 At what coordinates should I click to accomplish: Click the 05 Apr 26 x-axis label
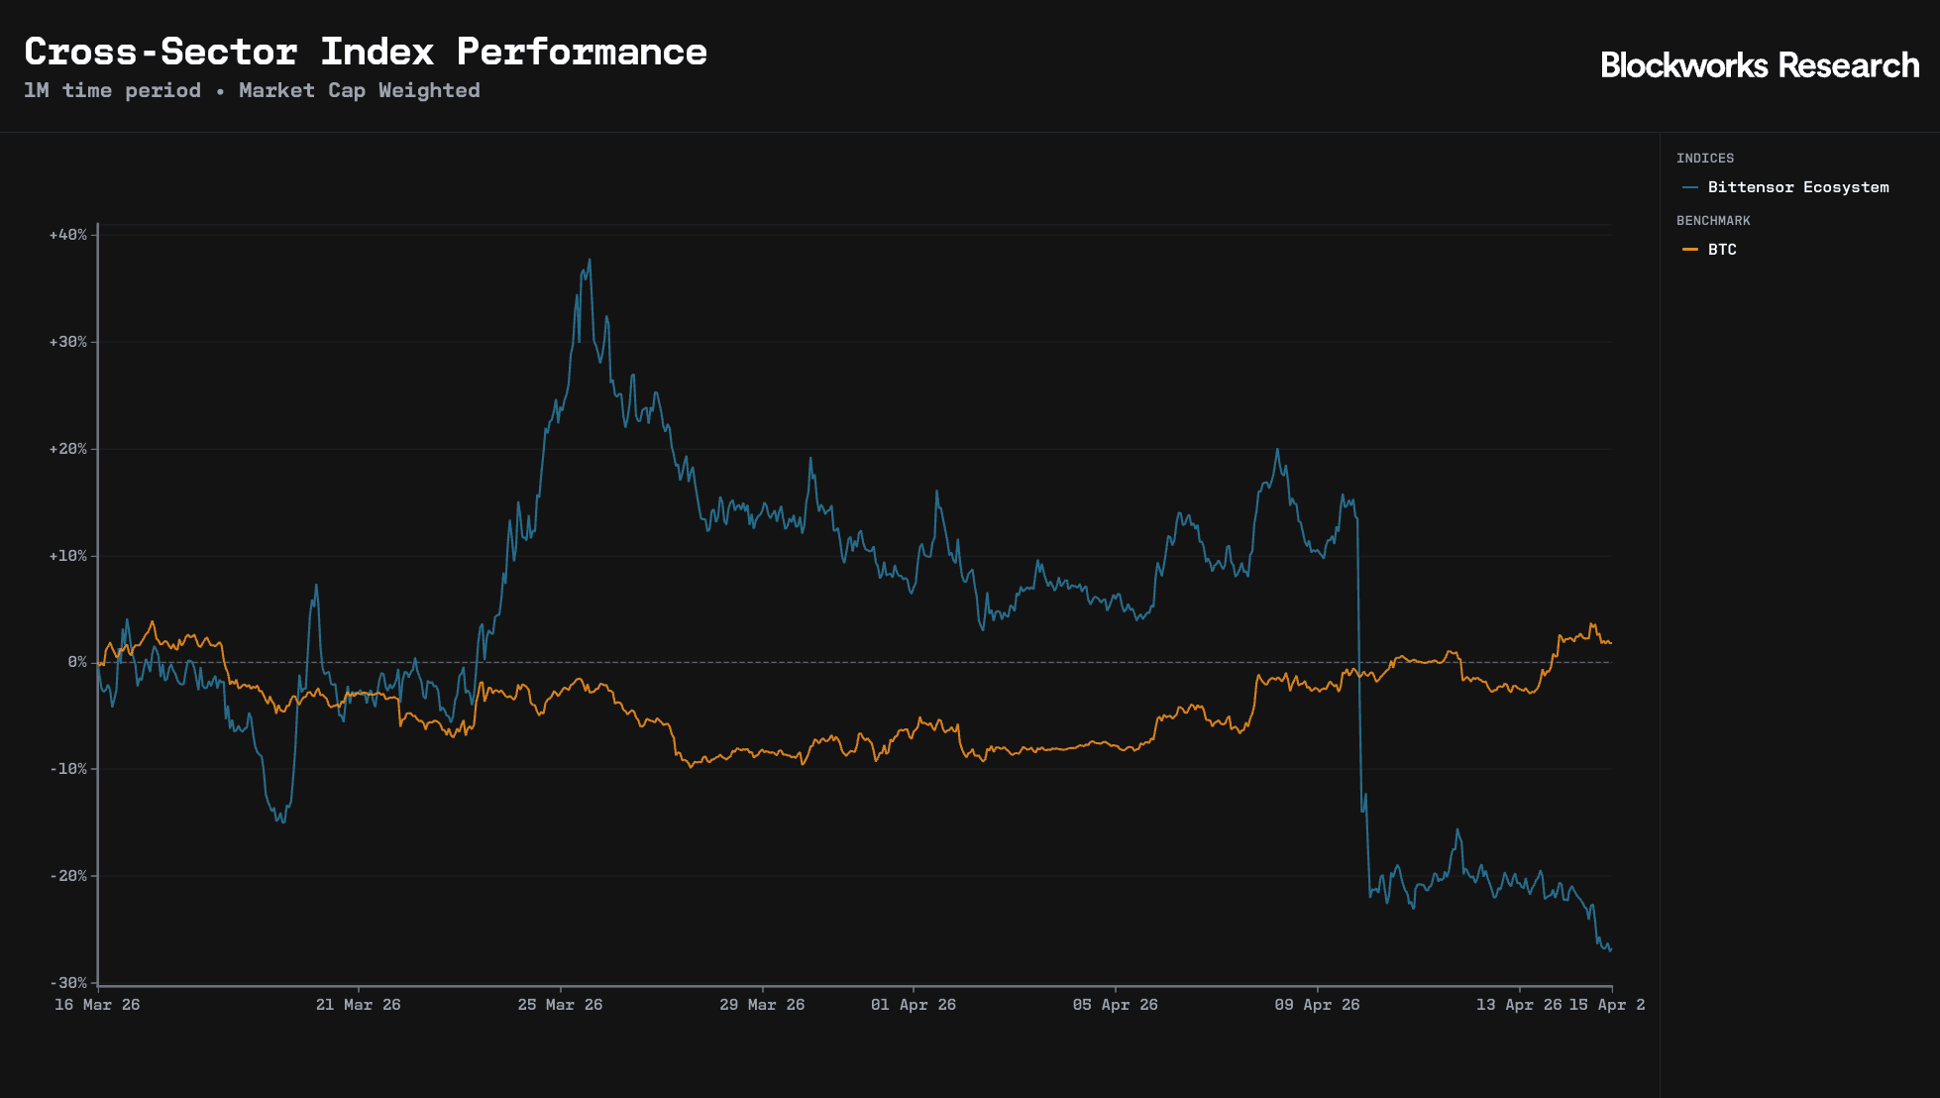[1115, 1005]
